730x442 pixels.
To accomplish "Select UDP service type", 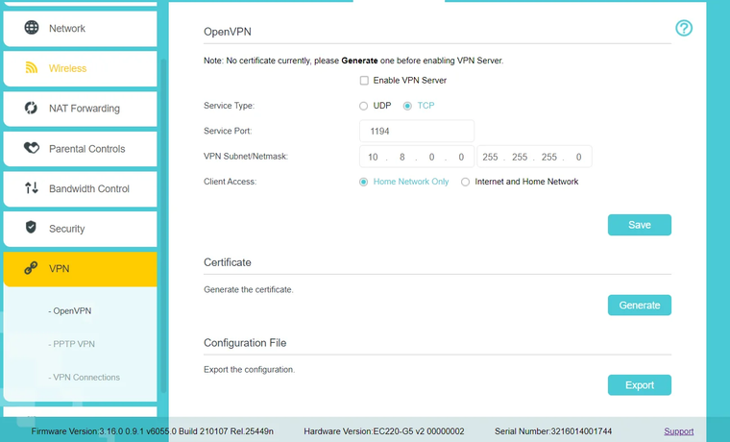I will click(x=363, y=107).
